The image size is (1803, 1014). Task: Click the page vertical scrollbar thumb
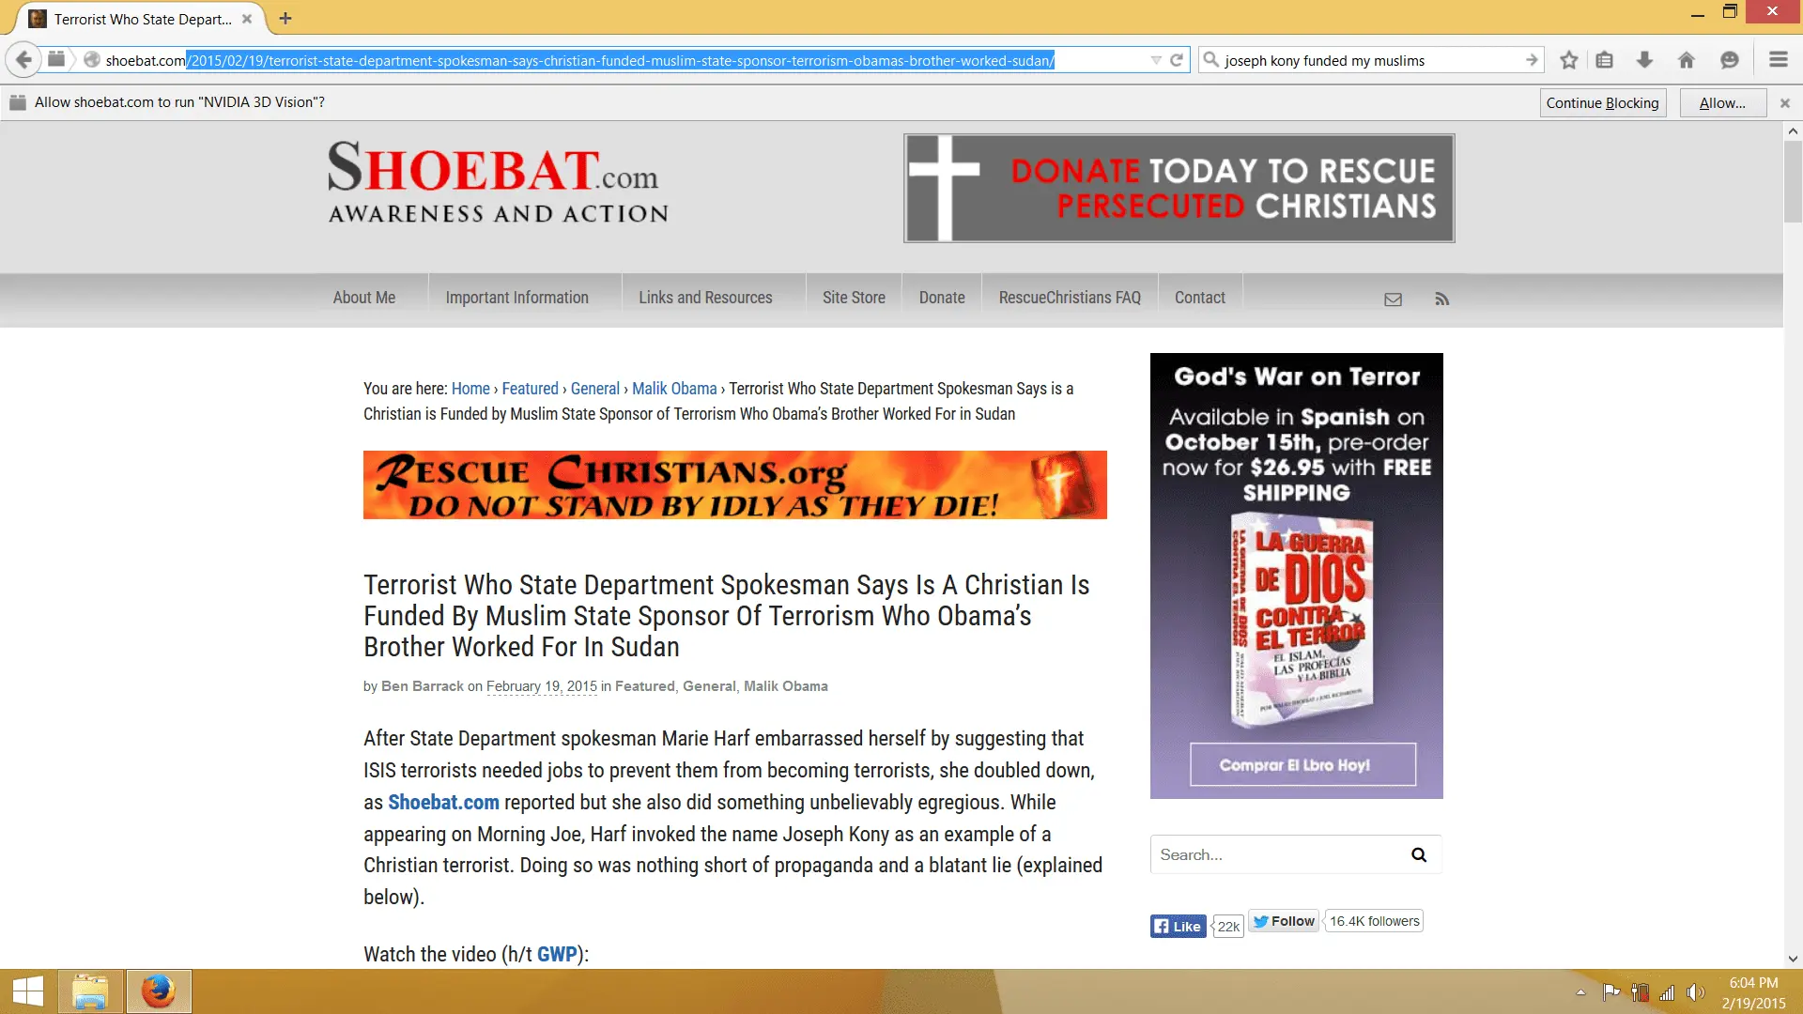(1793, 183)
